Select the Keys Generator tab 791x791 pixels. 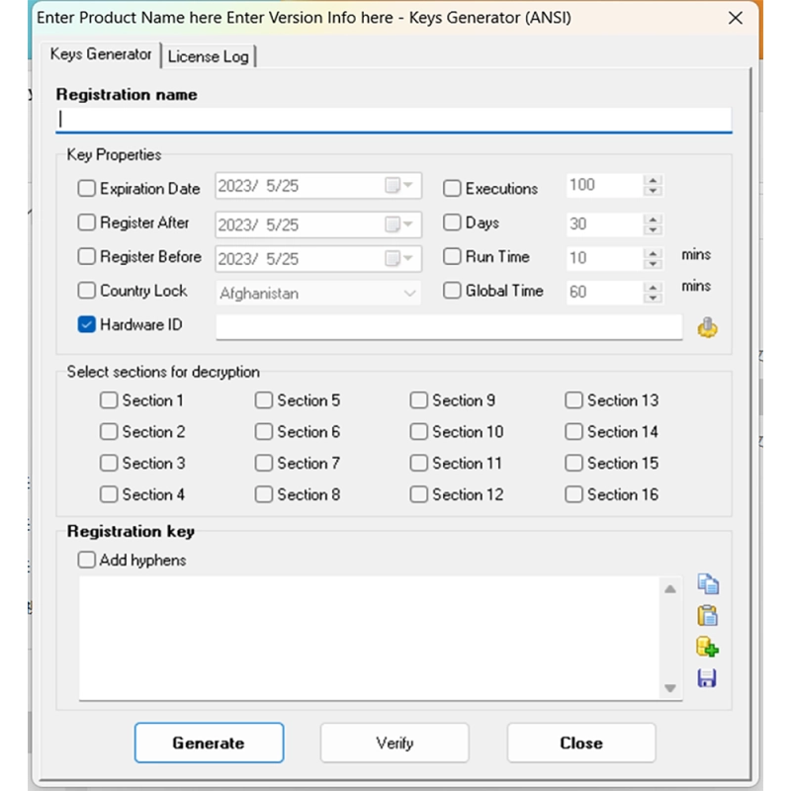pos(101,55)
